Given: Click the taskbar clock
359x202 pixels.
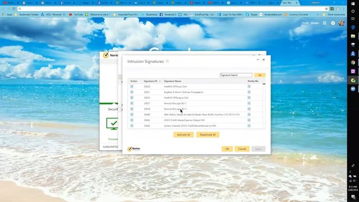Looking at the screenshot, I should tap(353, 189).
